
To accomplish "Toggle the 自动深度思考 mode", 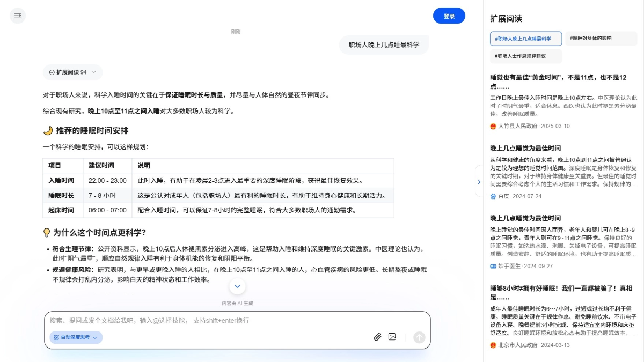I will (x=71, y=337).
